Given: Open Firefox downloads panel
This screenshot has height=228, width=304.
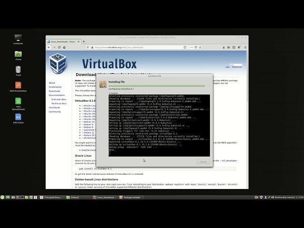Looking at the screenshot, I should coord(224,47).
